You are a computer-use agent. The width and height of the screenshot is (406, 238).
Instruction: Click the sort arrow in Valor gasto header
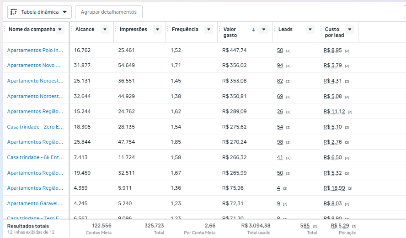pos(253,30)
